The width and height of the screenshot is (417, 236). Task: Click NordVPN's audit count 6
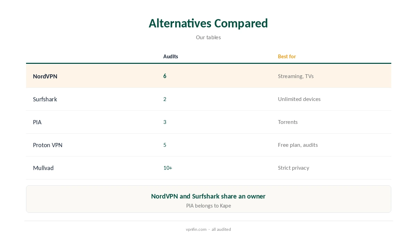165,76
